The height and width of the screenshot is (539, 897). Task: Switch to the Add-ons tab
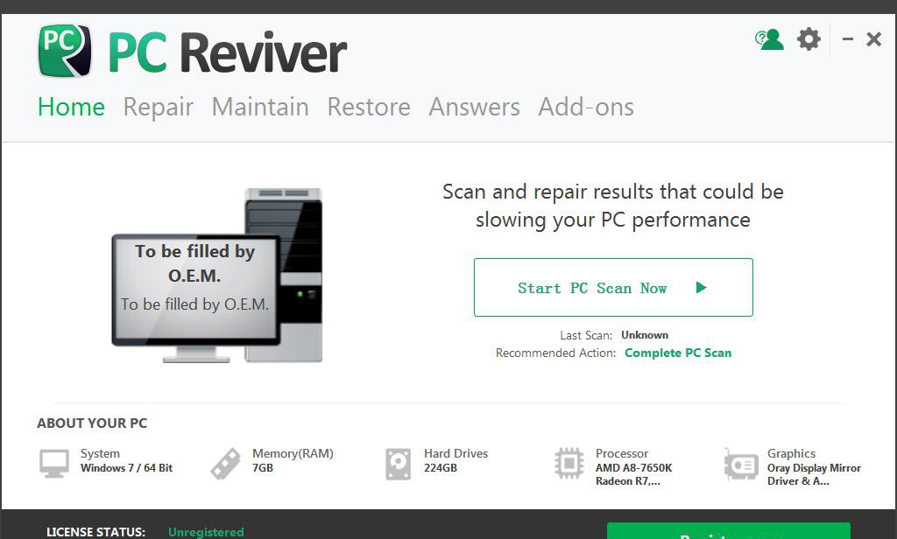tap(586, 107)
